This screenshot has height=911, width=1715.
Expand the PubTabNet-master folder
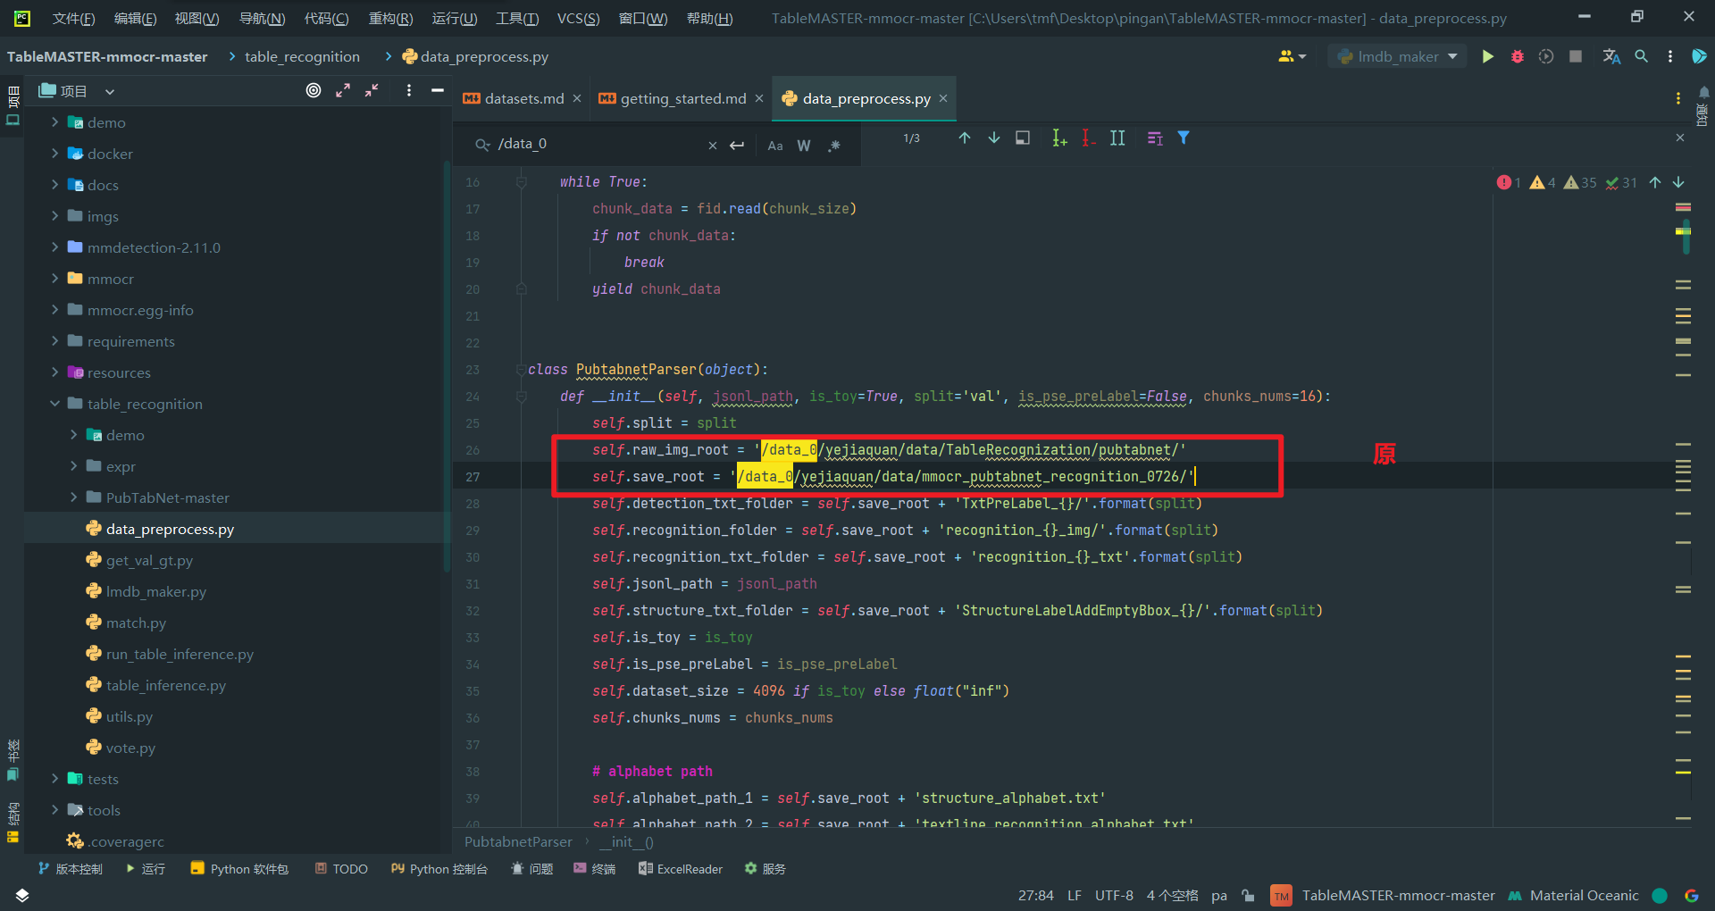pos(73,497)
